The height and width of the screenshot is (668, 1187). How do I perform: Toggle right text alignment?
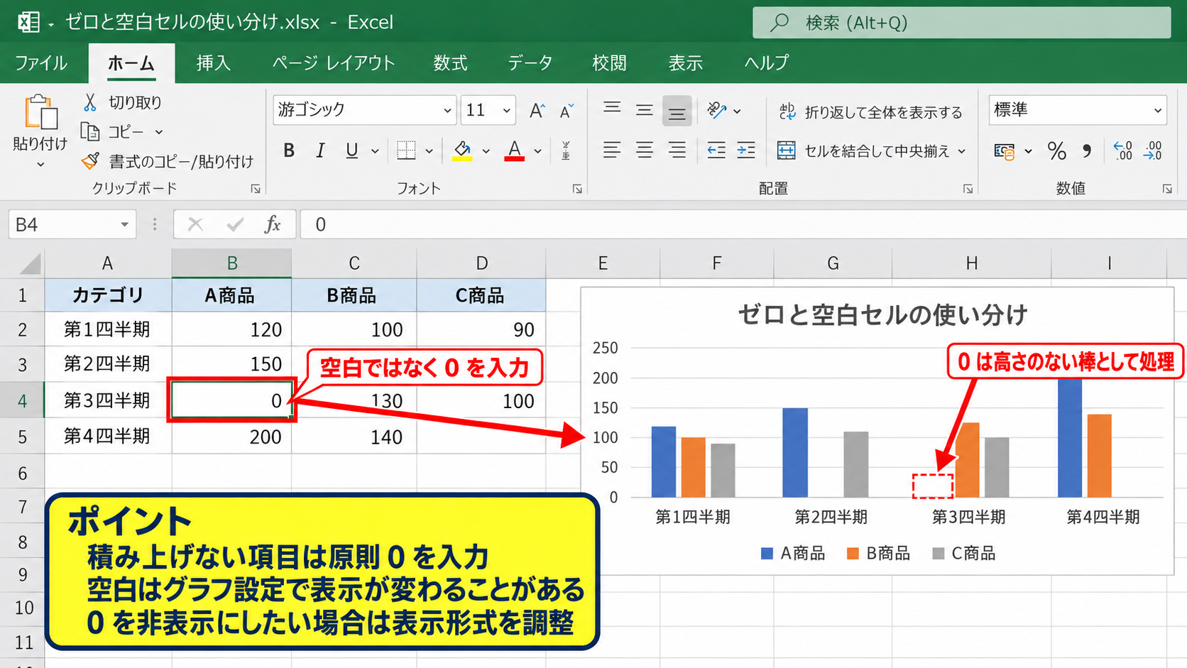[x=677, y=150]
